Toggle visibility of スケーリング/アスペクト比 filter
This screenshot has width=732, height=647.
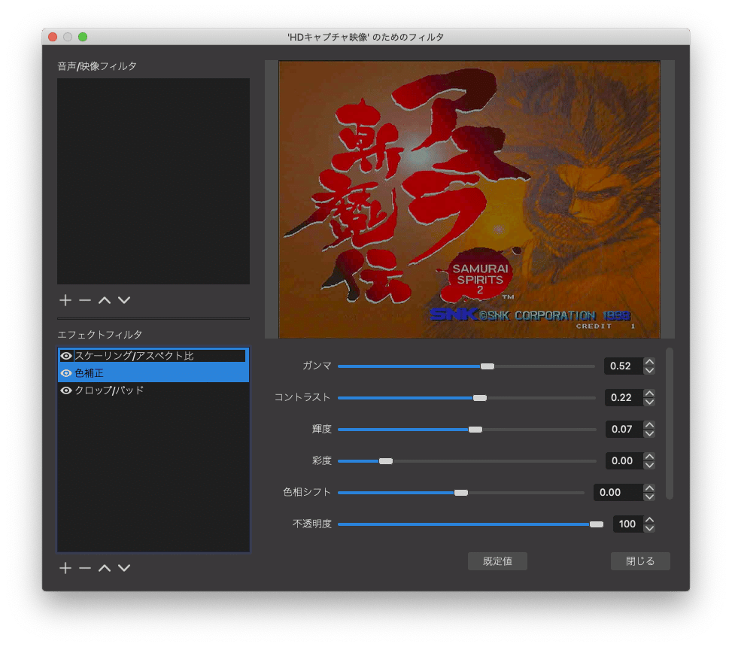66,356
